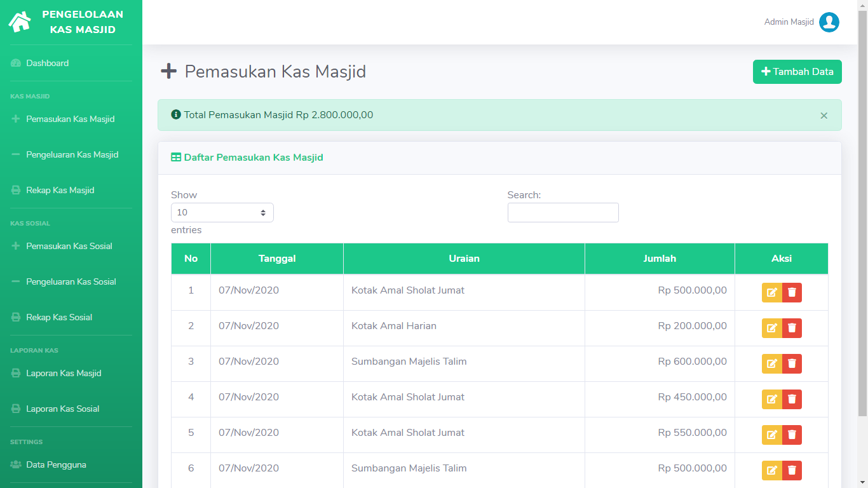
Task: Click the Tambah Data button
Action: [797, 72]
